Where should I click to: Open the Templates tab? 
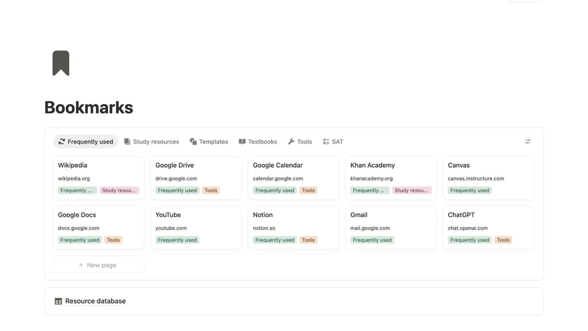[209, 141]
